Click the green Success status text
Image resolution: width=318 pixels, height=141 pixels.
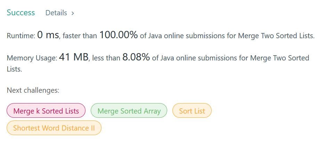[x=21, y=13]
